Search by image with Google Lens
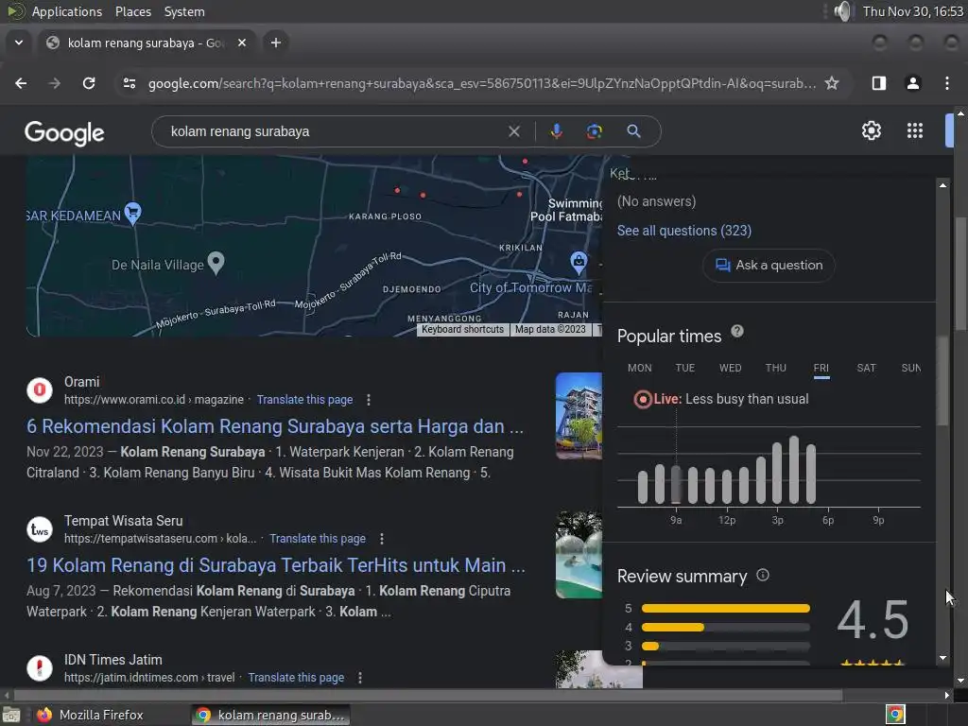The width and height of the screenshot is (968, 726). click(x=595, y=131)
